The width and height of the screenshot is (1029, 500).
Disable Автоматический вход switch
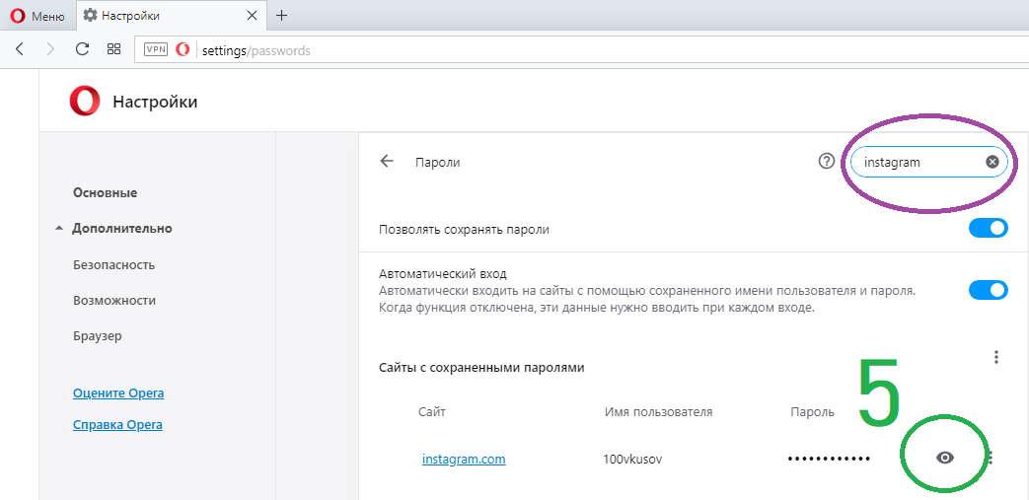point(988,290)
